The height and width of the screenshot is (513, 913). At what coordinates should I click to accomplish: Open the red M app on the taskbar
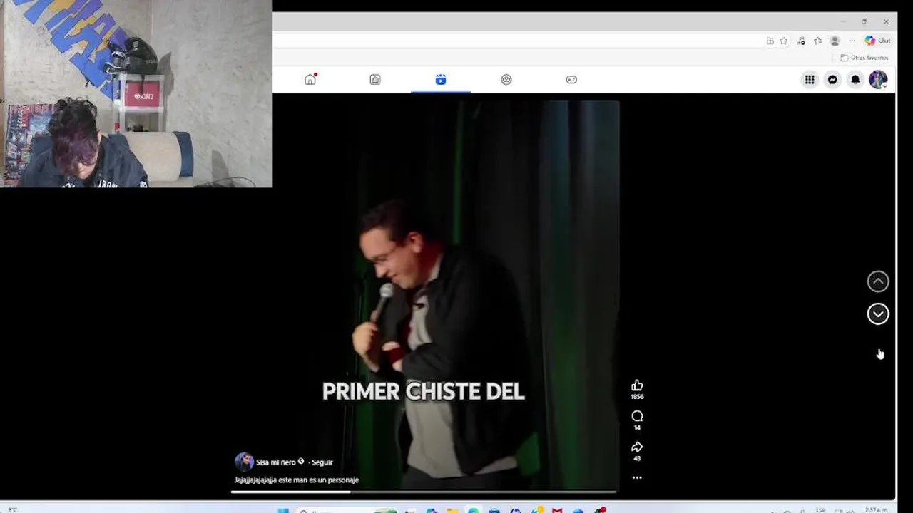(557, 510)
